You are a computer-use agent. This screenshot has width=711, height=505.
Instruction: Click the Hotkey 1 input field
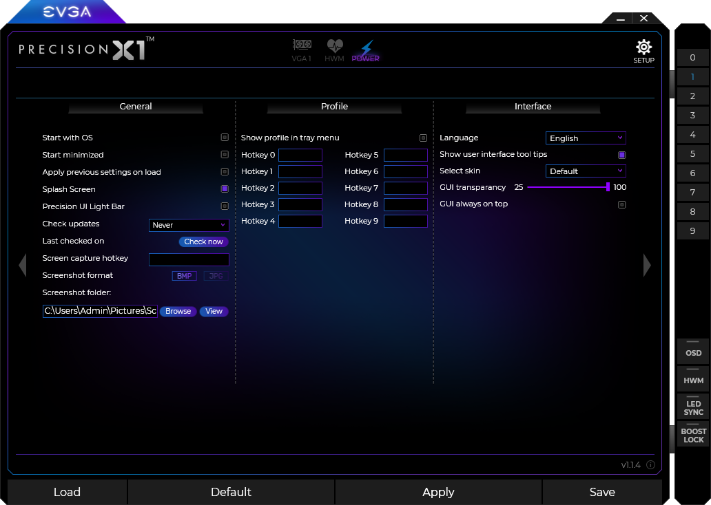(x=300, y=171)
